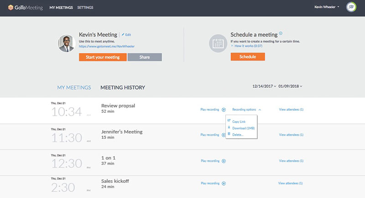Viewport: 365px width, 198px height.
Task: Switch to the My Meetings tab
Action: 74,87
